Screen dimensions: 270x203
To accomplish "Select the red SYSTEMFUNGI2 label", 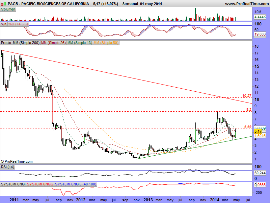I will (40, 184).
